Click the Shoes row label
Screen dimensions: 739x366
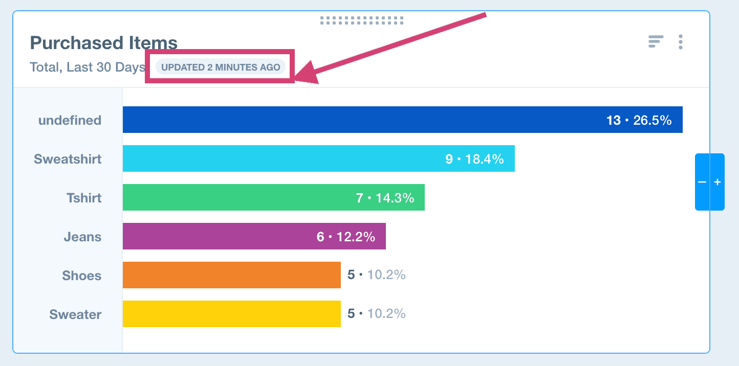(82, 276)
